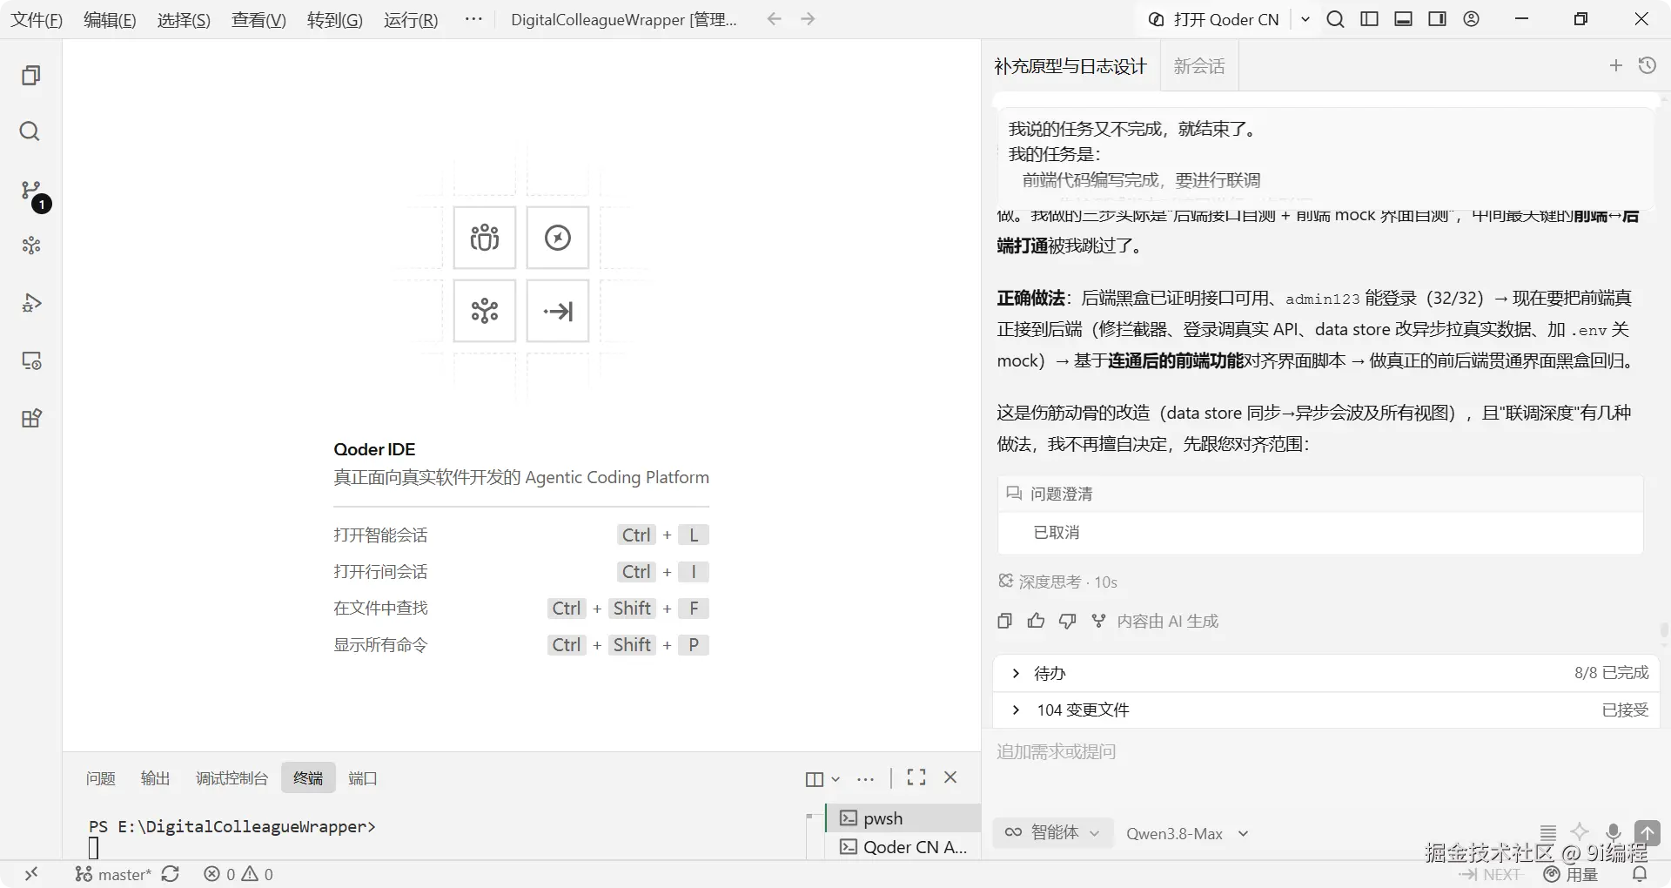
Task: Click the 用量 usage status item
Action: [x=1571, y=874]
